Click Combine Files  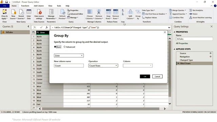tap(176, 18)
